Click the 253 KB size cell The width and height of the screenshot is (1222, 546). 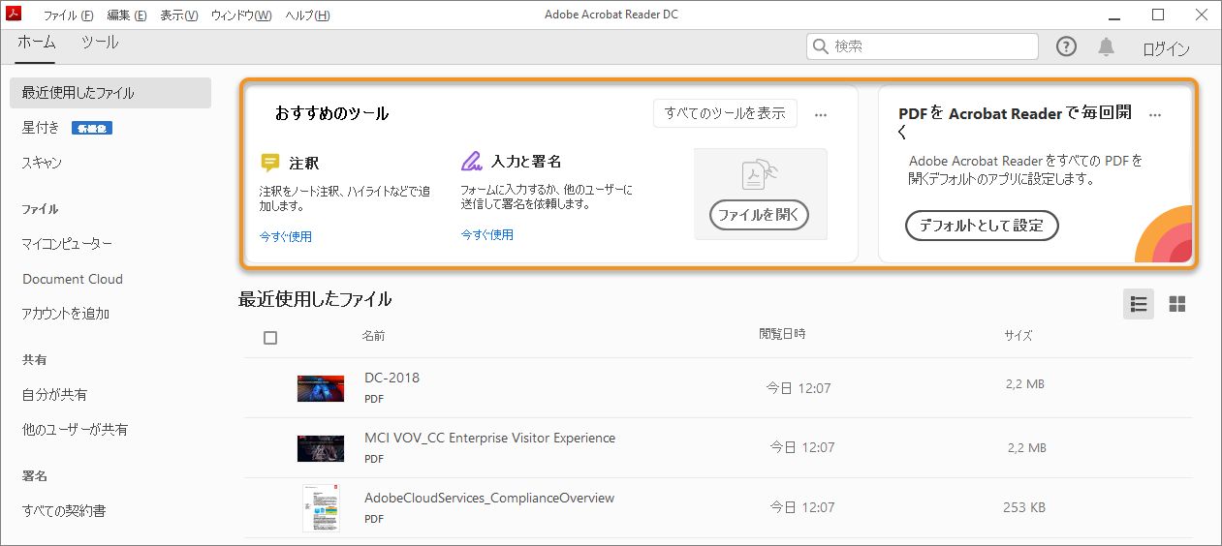point(1023,507)
